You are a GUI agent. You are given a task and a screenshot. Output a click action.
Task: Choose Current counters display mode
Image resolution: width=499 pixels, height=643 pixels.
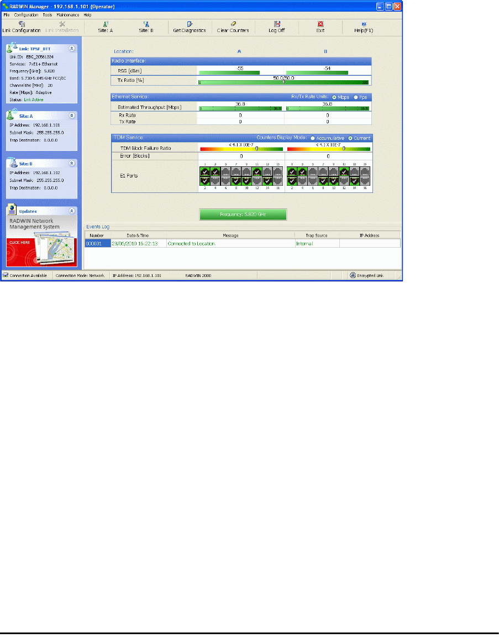click(x=350, y=138)
